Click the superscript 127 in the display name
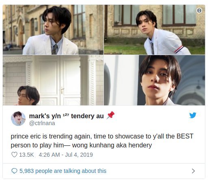Screen dimensions: 209x181 tap(66, 115)
